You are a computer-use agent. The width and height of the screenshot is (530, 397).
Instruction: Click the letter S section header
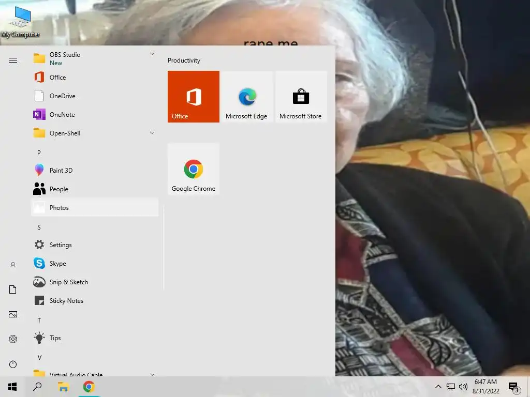[39, 227]
